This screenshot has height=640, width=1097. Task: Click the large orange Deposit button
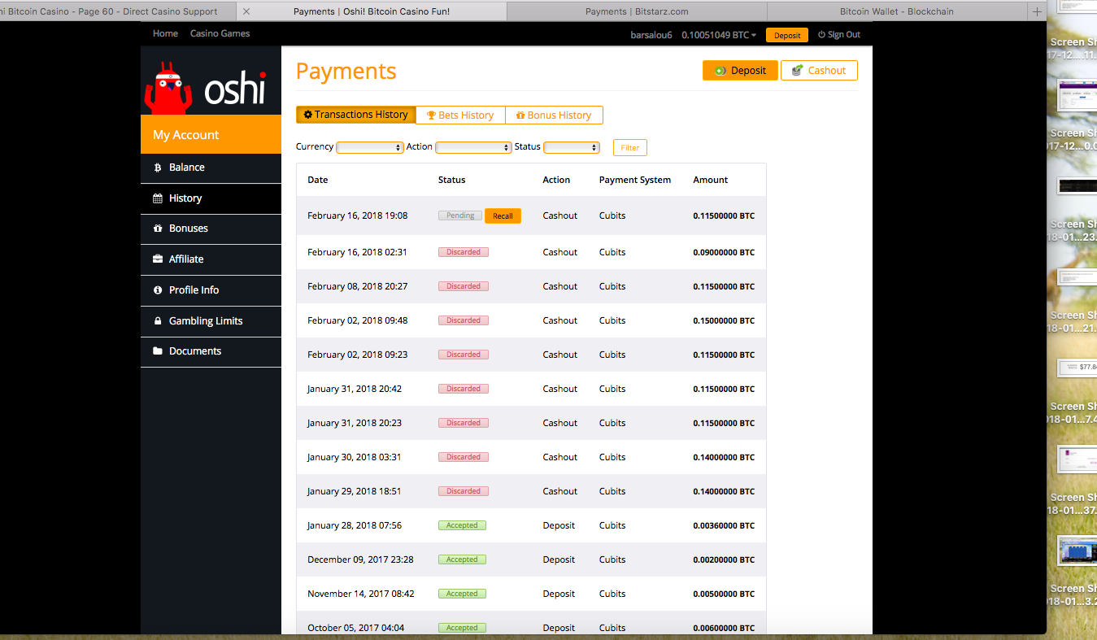pos(740,71)
